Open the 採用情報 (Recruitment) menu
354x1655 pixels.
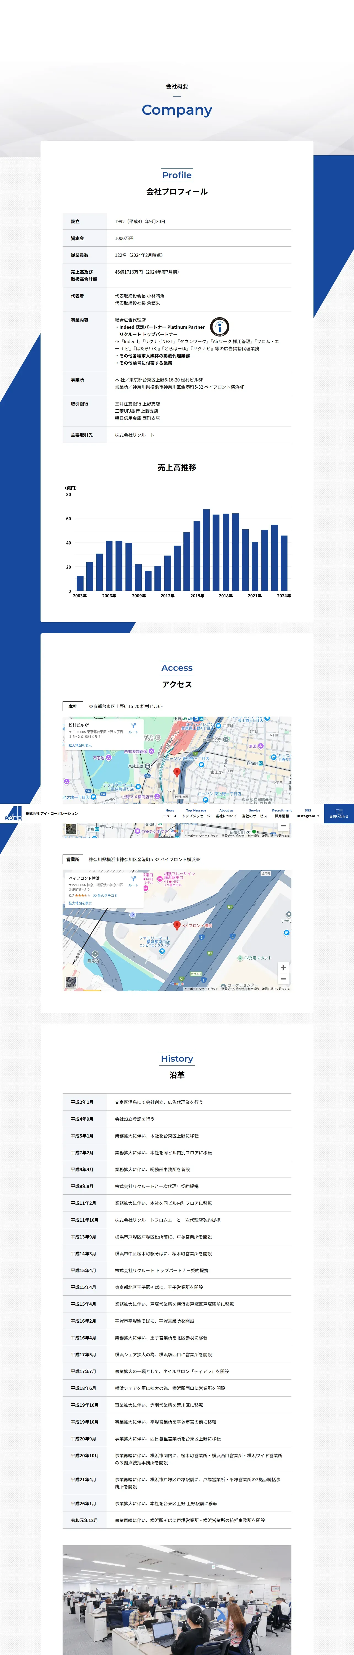pos(282,813)
